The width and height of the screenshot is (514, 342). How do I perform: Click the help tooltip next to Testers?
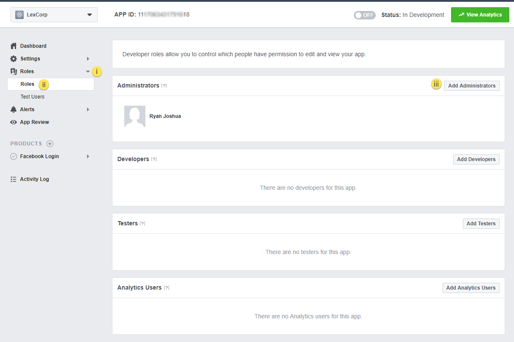pyautogui.click(x=142, y=224)
